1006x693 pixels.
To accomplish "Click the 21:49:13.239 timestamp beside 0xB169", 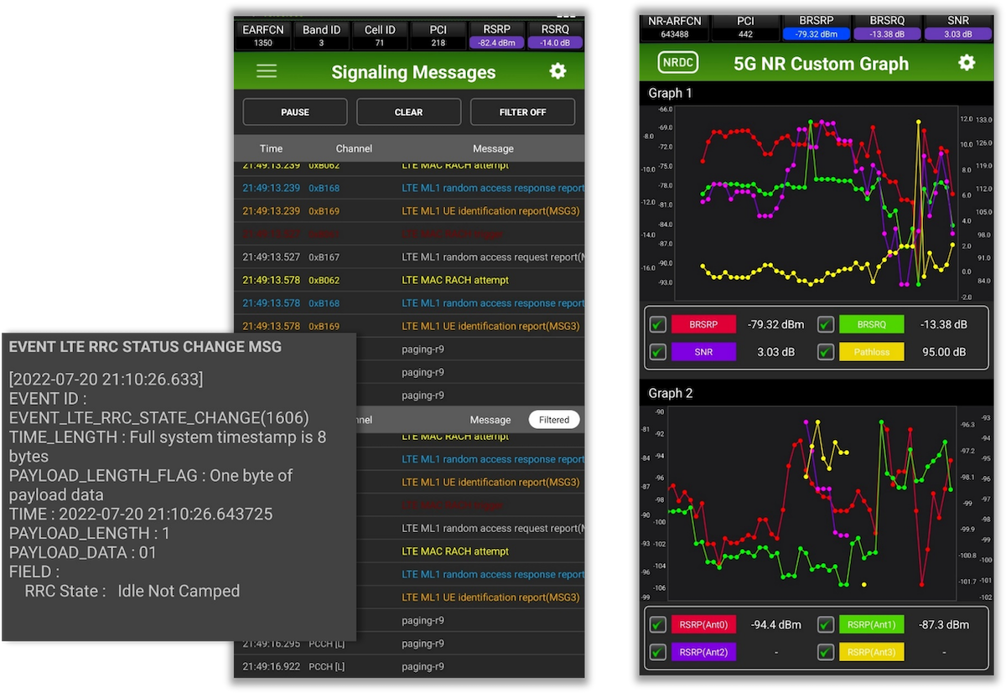I will (271, 211).
